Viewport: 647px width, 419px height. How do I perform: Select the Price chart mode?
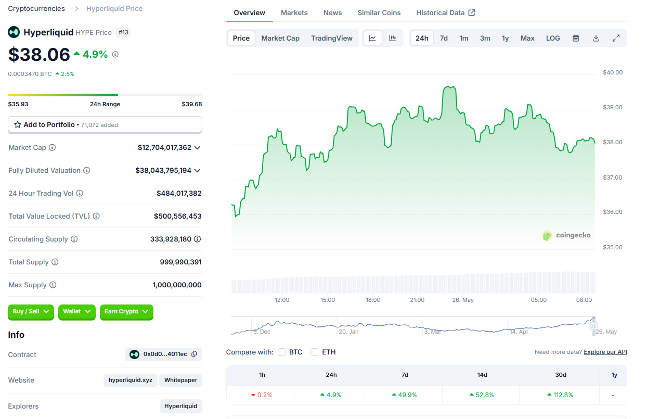click(241, 38)
